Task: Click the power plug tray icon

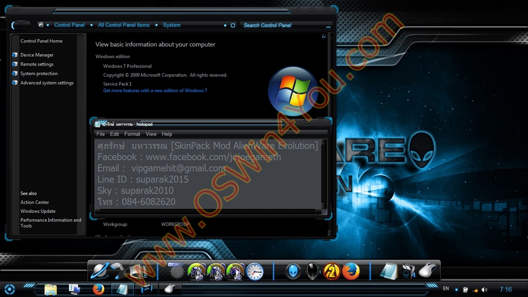Action: point(466,290)
